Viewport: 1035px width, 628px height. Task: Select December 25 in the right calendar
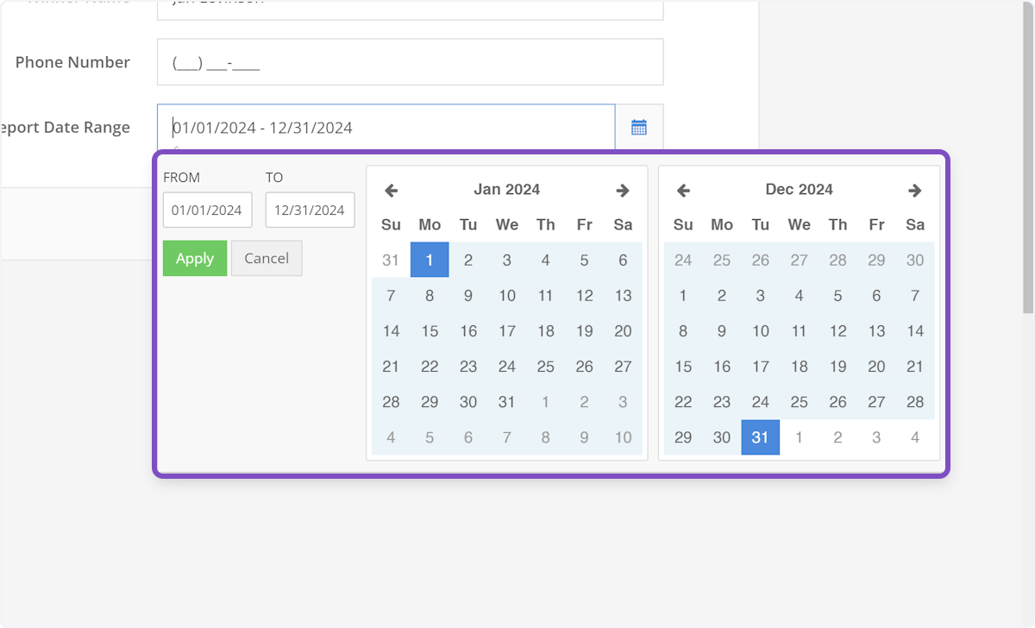click(x=800, y=402)
